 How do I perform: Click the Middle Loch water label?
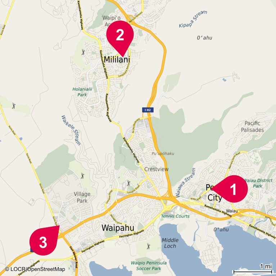pyautogui.click(x=170, y=243)
